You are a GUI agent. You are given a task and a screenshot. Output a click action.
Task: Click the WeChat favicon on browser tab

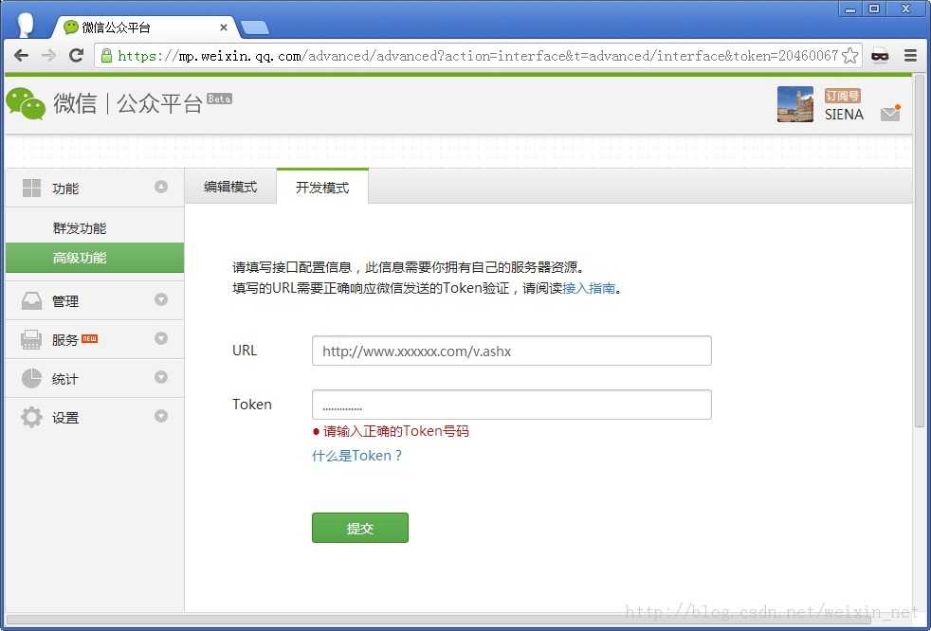[71, 27]
